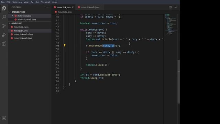Screen dimensions: 220x124
Task: Click 'movecursor = false;' statement
Action: click(105, 55)
